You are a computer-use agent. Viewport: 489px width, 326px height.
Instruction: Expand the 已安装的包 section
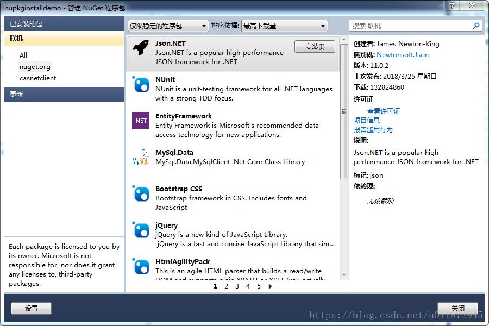(x=64, y=24)
